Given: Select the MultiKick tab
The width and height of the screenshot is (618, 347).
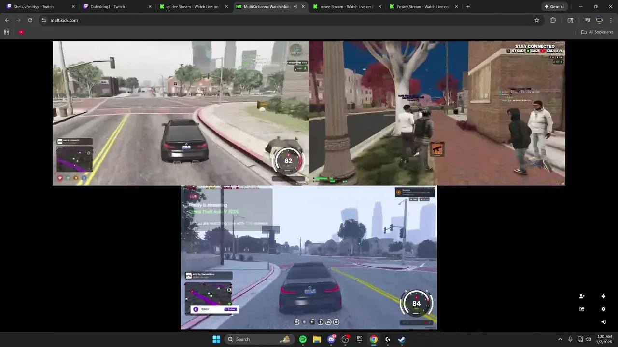Looking at the screenshot, I should tap(269, 7).
